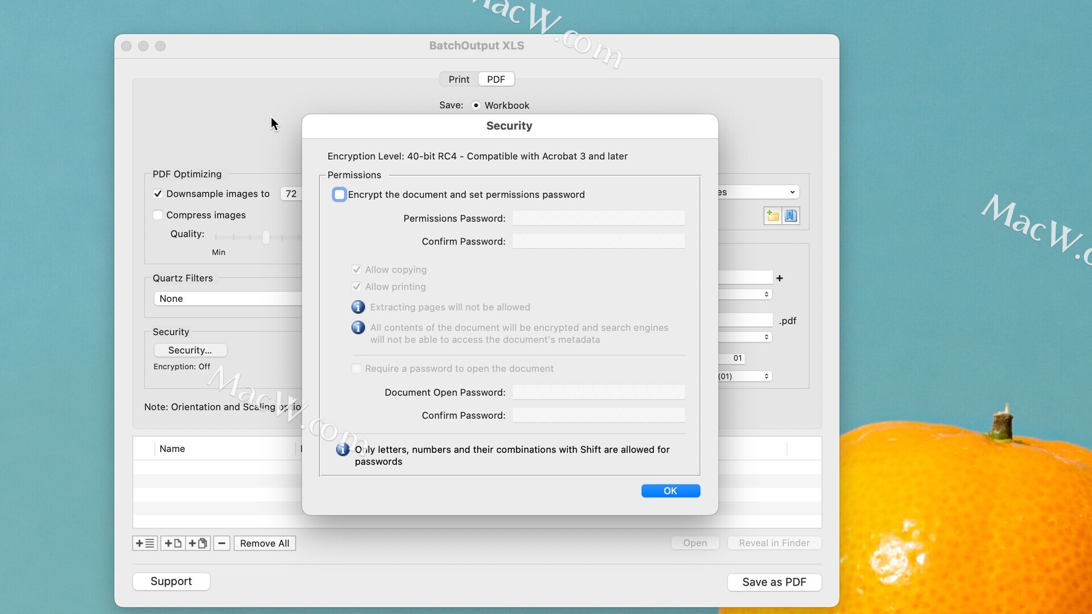Uncheck Downsample images to checkbox
Screen dimensions: 1092x614
click(158, 194)
